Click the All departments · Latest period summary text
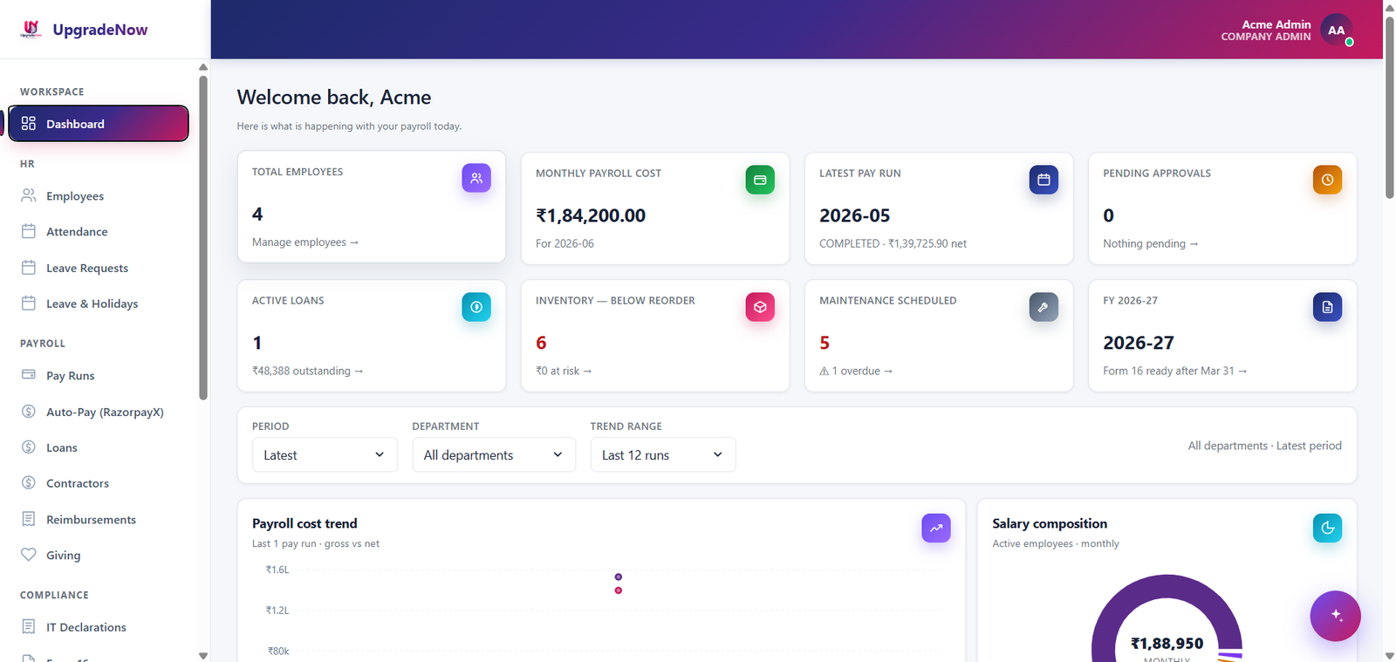This screenshot has width=1396, height=662. 1265,446
